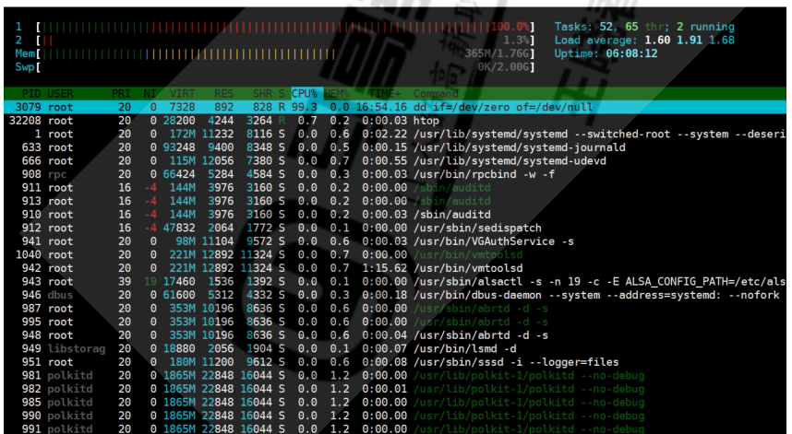792x434 pixels.
Task: Sort by the PRI column header
Action: (121, 94)
